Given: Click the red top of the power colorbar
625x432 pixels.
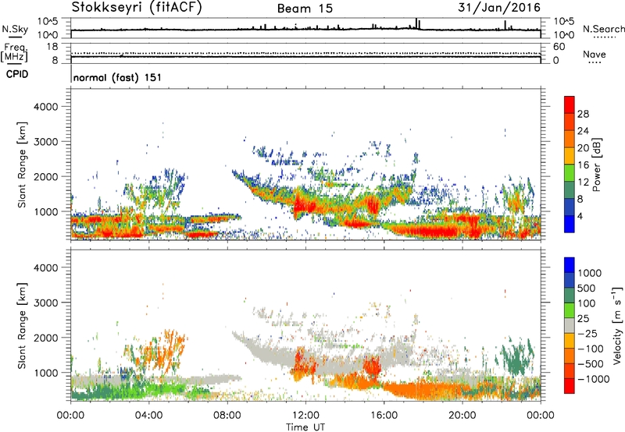Looking at the screenshot, I should 570,104.
